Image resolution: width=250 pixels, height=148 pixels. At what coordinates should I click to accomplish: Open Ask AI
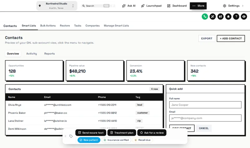[x=129, y=6]
